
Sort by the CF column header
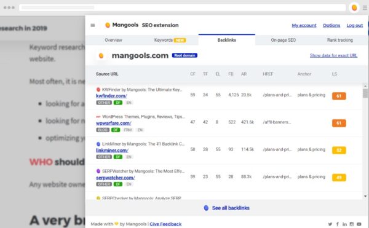[192, 74]
